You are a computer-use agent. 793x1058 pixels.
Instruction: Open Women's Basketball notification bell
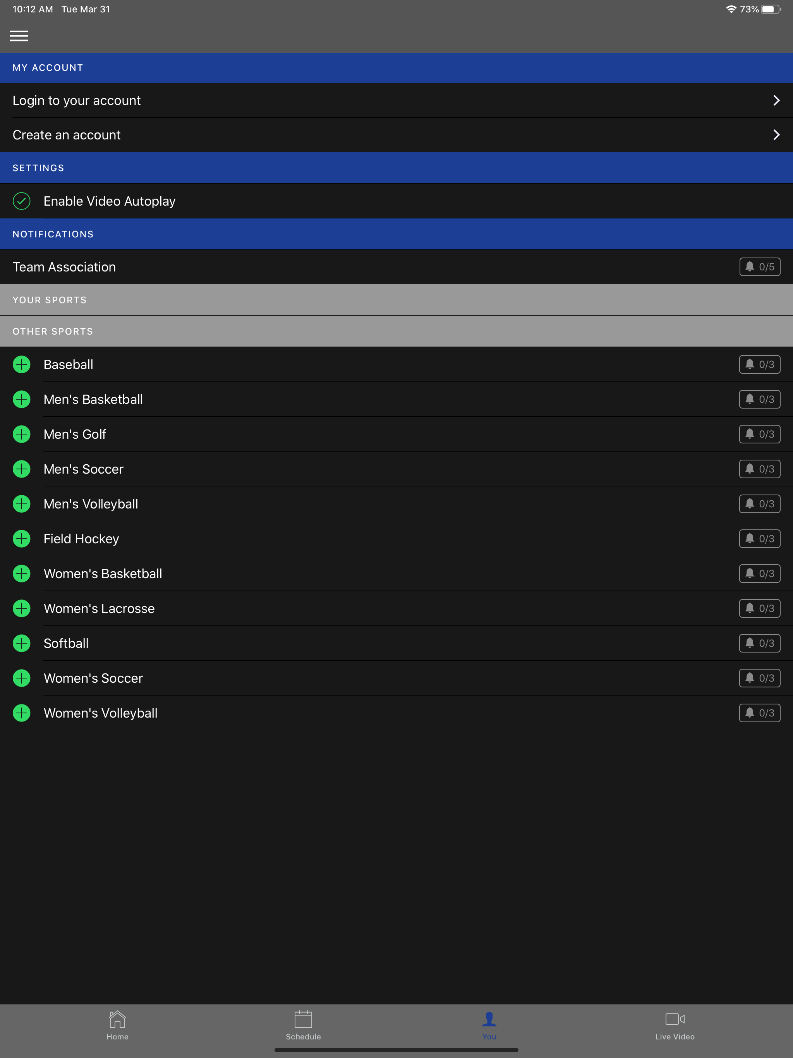pyautogui.click(x=760, y=574)
